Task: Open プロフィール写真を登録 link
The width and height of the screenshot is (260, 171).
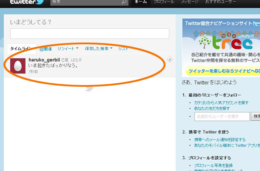Action: [213, 165]
